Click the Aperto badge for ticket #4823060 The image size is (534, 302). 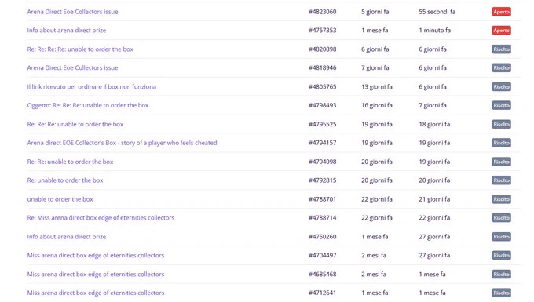tap(501, 12)
